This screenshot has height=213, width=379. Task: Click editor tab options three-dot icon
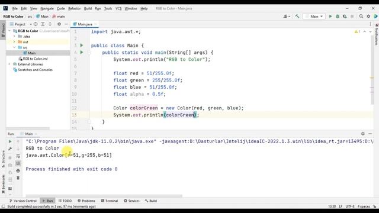(x=370, y=24)
